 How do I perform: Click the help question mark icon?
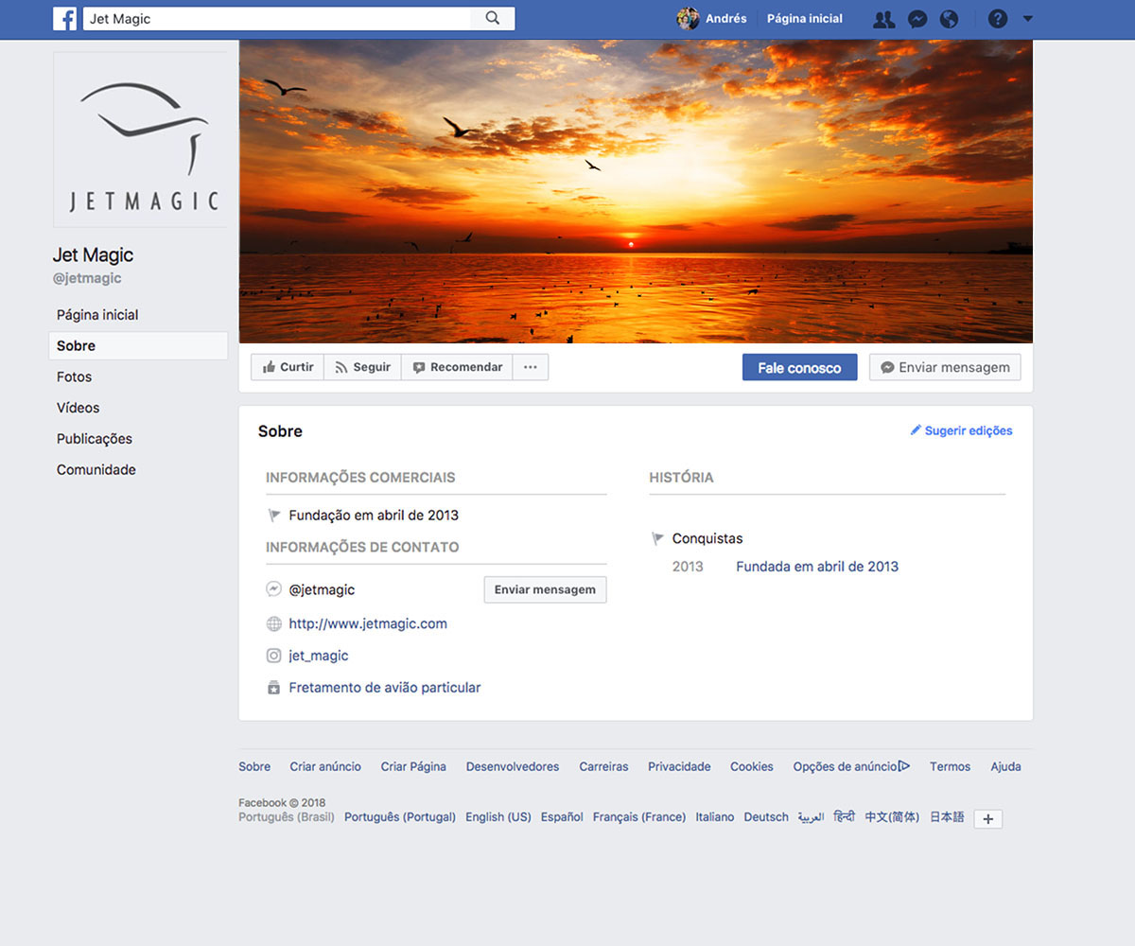pyautogui.click(x=998, y=18)
